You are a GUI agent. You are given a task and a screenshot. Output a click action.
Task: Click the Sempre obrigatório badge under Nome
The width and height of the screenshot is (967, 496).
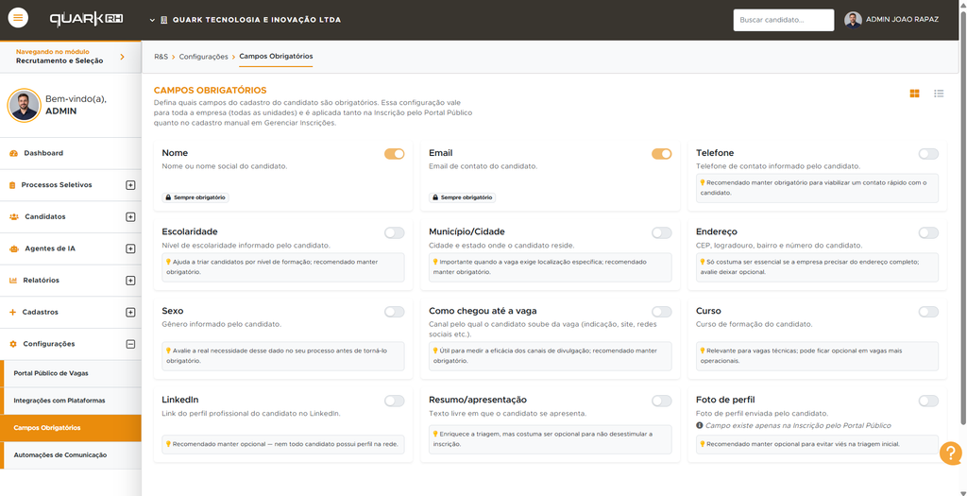(x=195, y=198)
